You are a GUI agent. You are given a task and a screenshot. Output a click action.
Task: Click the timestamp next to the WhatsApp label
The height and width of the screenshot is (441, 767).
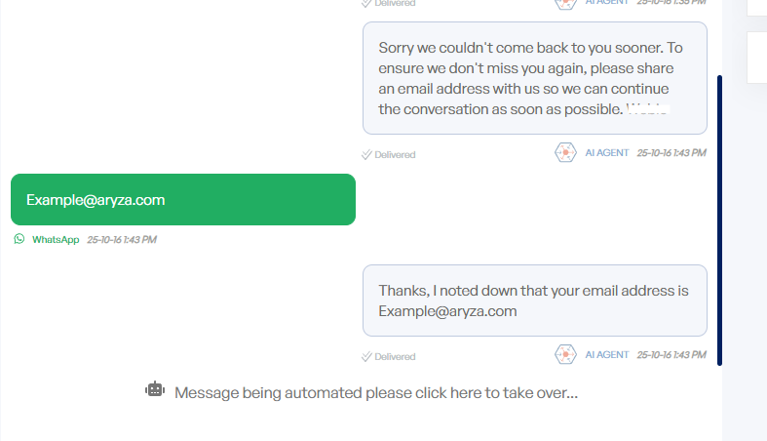(x=122, y=239)
